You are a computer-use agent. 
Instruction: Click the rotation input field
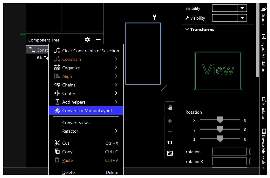tap(229, 152)
